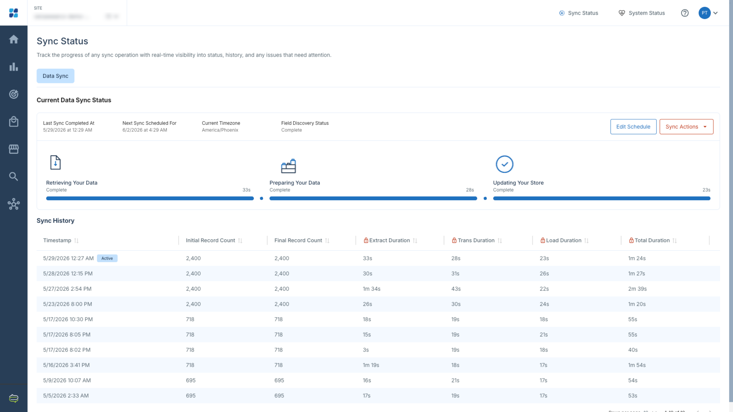Viewport: 733px width, 412px height.
Task: Open the network nodes sidebar icon
Action: (x=14, y=204)
